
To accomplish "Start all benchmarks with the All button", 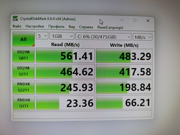I will [x=24, y=39].
